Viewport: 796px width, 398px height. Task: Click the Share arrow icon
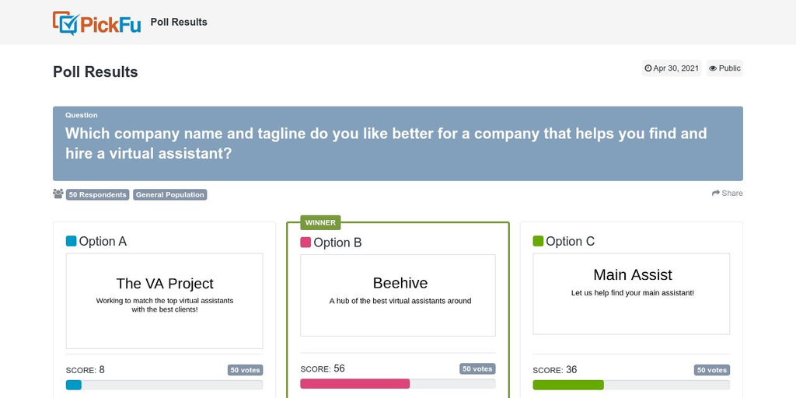point(716,193)
